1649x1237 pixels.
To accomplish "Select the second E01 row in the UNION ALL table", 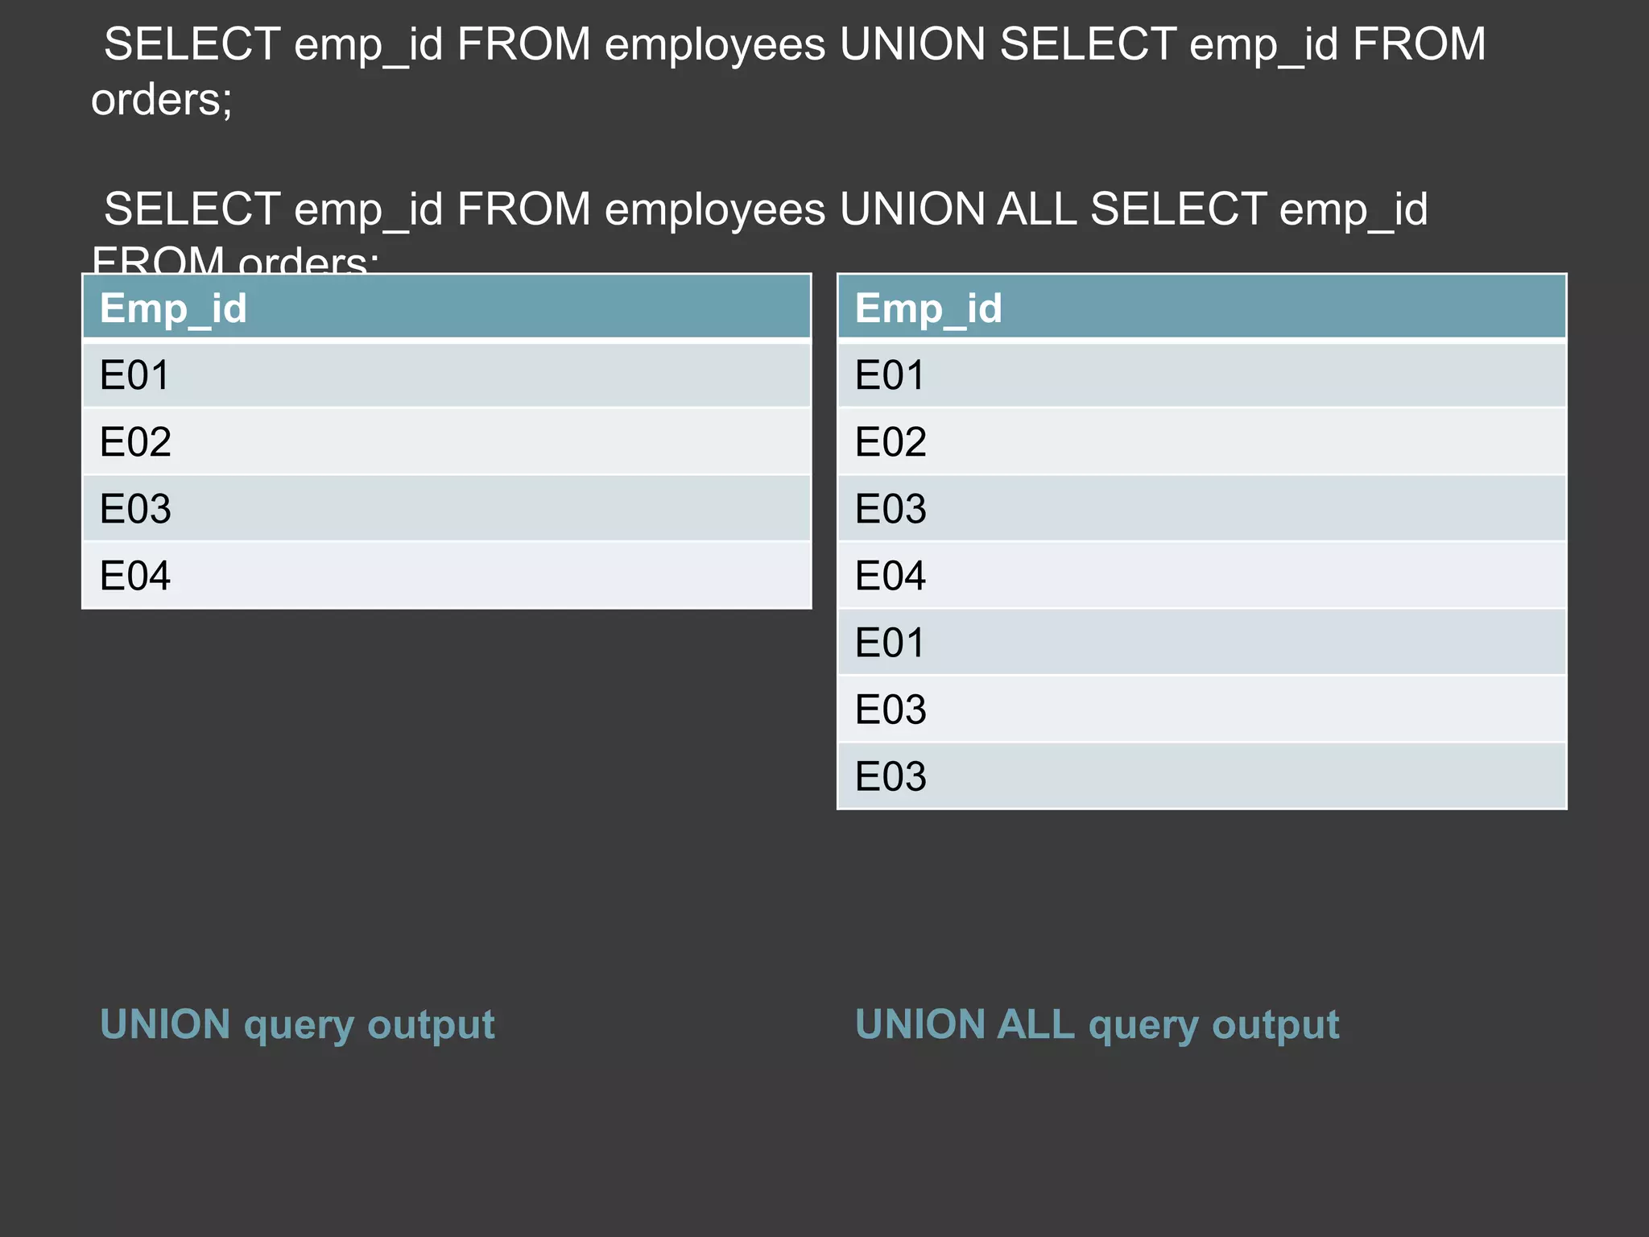I will [1202, 642].
